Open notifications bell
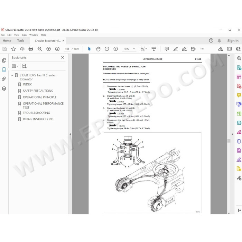The width and height of the screenshot is (242, 242). point(219,40)
